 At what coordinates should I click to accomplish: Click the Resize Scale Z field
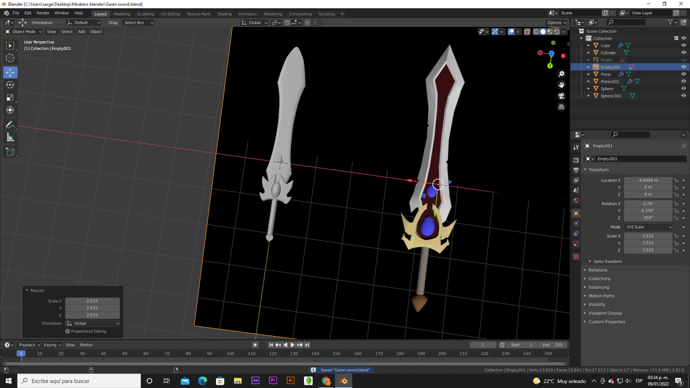click(92, 315)
